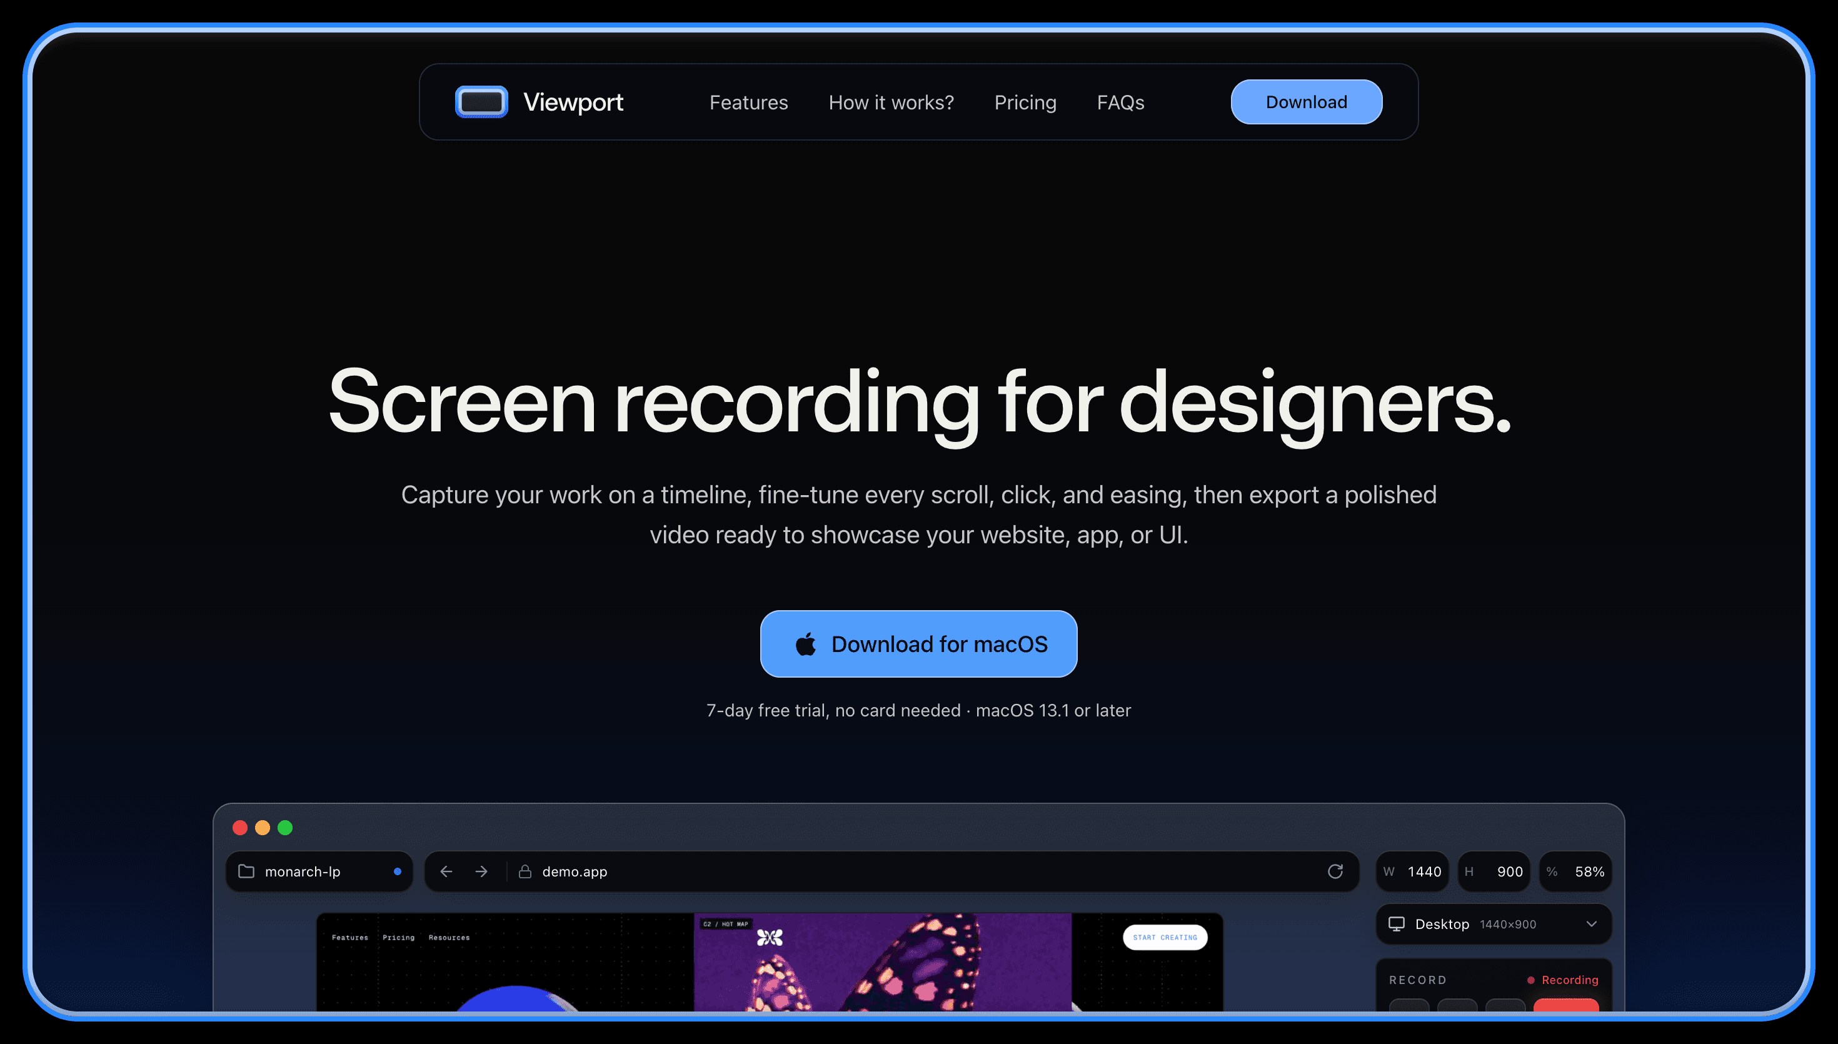
Task: Click the red Recording status indicator
Action: coord(1563,980)
